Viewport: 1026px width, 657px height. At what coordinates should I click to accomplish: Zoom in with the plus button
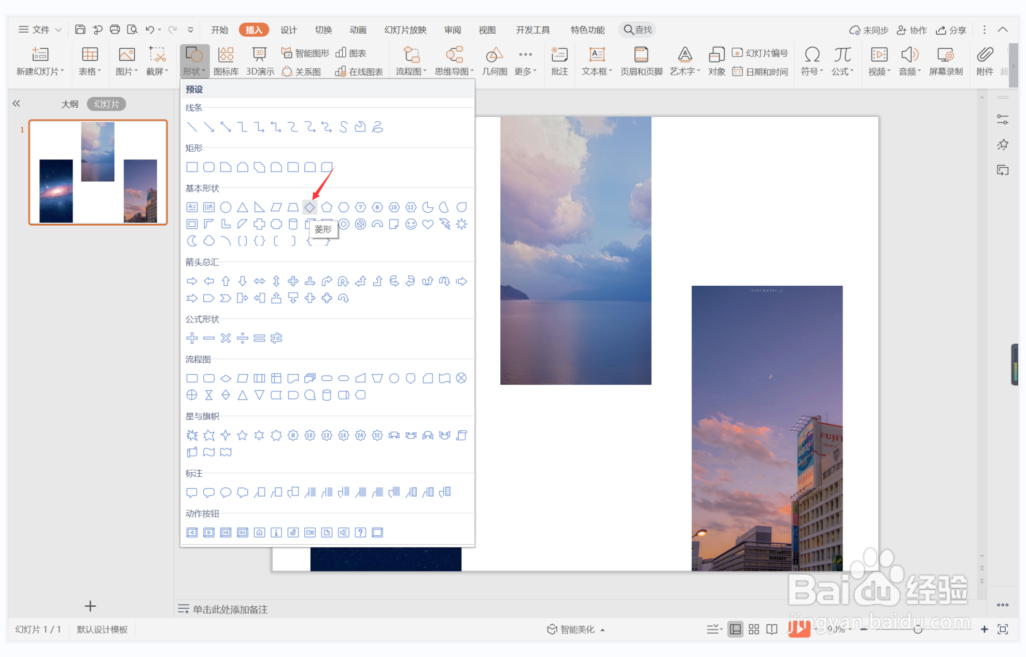pyautogui.click(x=984, y=630)
